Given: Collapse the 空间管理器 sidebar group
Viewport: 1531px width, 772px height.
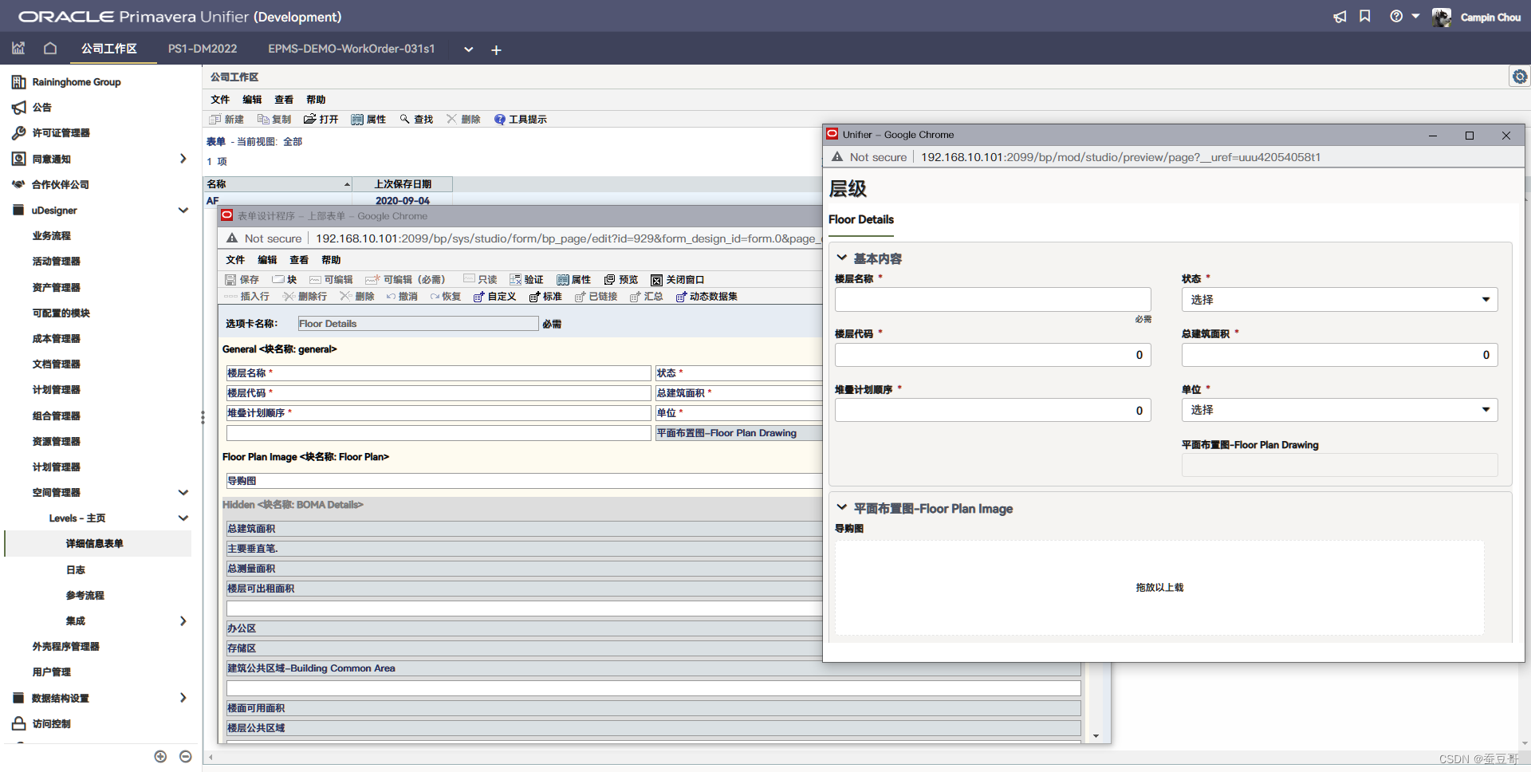Looking at the screenshot, I should [x=183, y=493].
